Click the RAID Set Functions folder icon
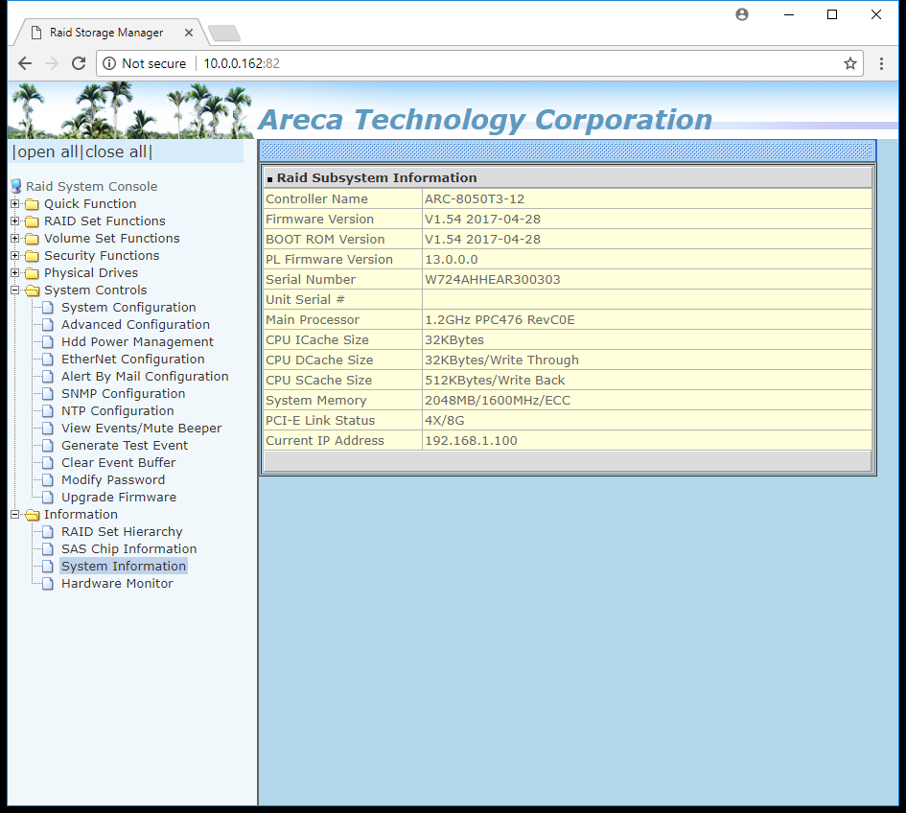The image size is (906, 813). pyautogui.click(x=33, y=221)
